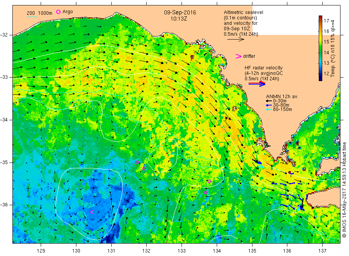Click the altimetric velocity scale arrow
The image size is (349, 256).
pyautogui.click(x=236, y=40)
